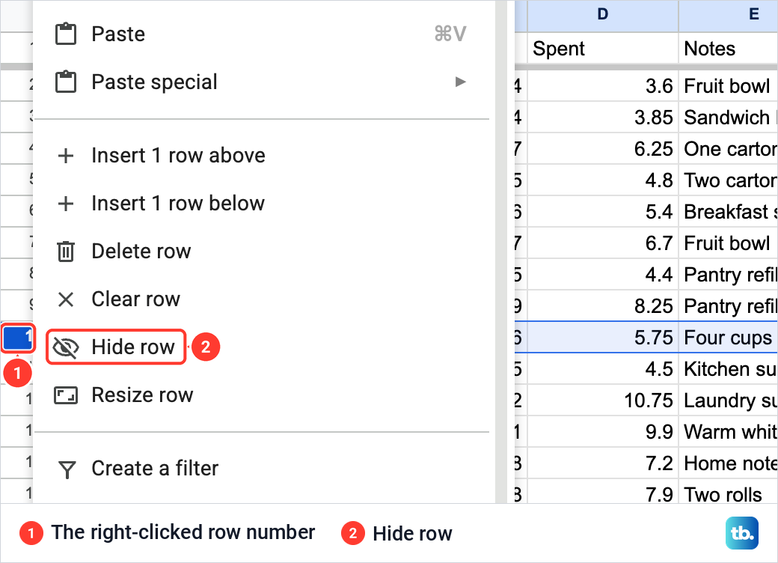Click the Kitchen note cell
The width and height of the screenshot is (778, 563).
[728, 369]
